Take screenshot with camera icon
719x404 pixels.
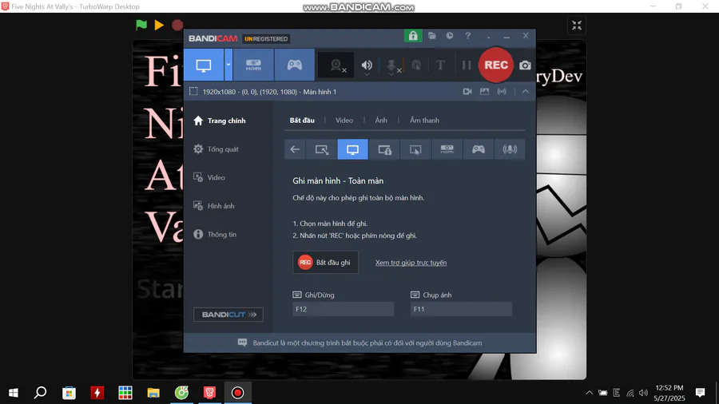(x=525, y=65)
